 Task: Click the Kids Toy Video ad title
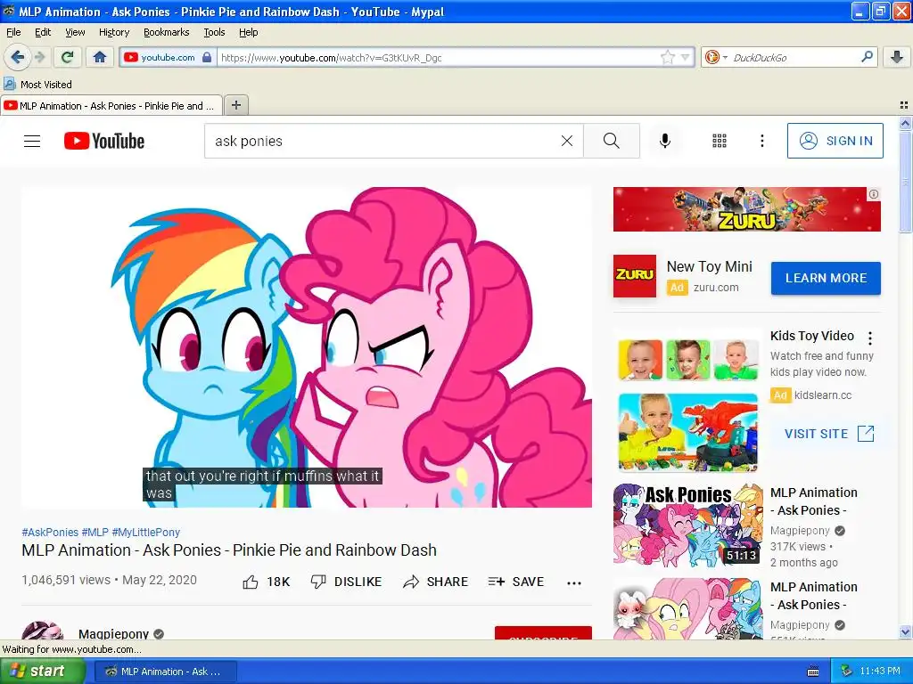coord(811,336)
